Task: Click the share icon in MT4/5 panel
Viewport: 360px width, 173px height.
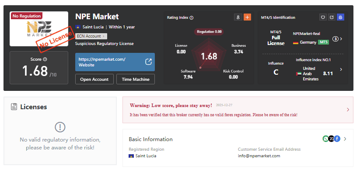Action: 332,17
